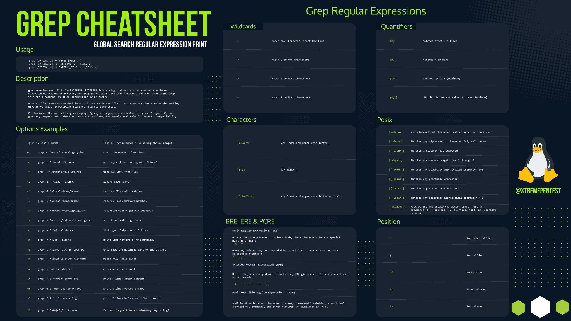This screenshot has height=321, width=571.
Task: Click the Options Examples heading
Action: (x=42, y=129)
